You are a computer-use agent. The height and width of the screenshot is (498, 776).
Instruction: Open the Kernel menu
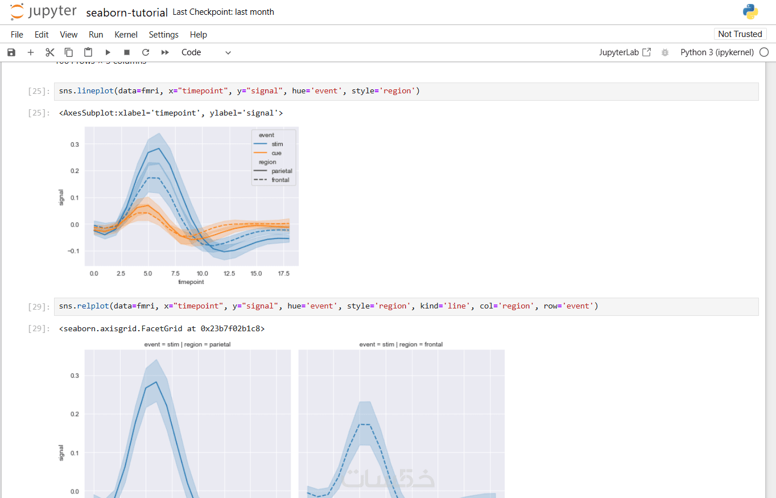(126, 35)
